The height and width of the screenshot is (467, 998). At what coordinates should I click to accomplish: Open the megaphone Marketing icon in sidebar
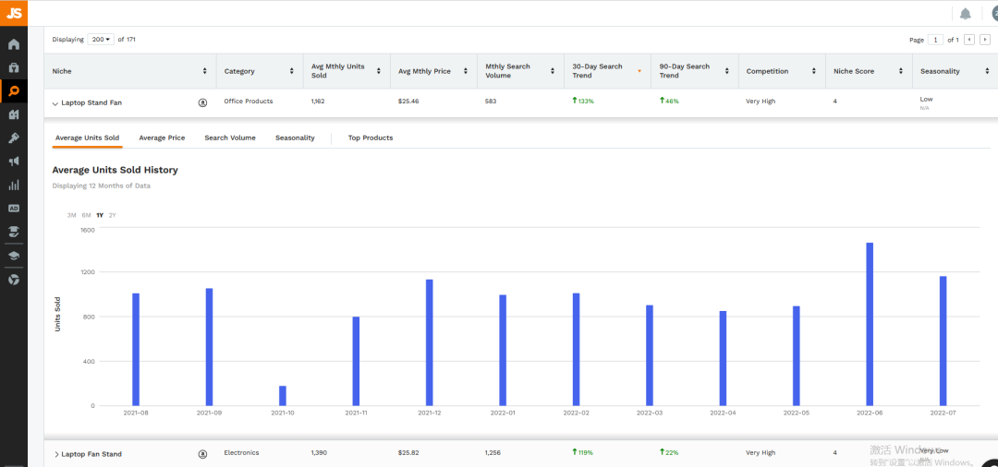[13, 162]
